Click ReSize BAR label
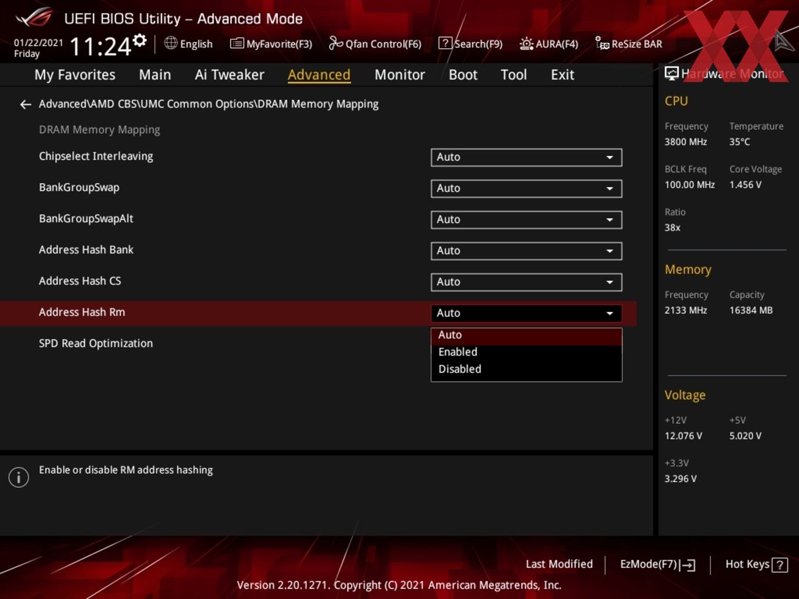799x599 pixels. (637, 44)
